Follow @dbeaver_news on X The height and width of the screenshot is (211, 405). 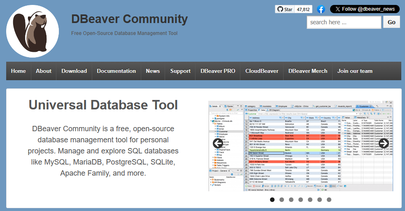365,9
